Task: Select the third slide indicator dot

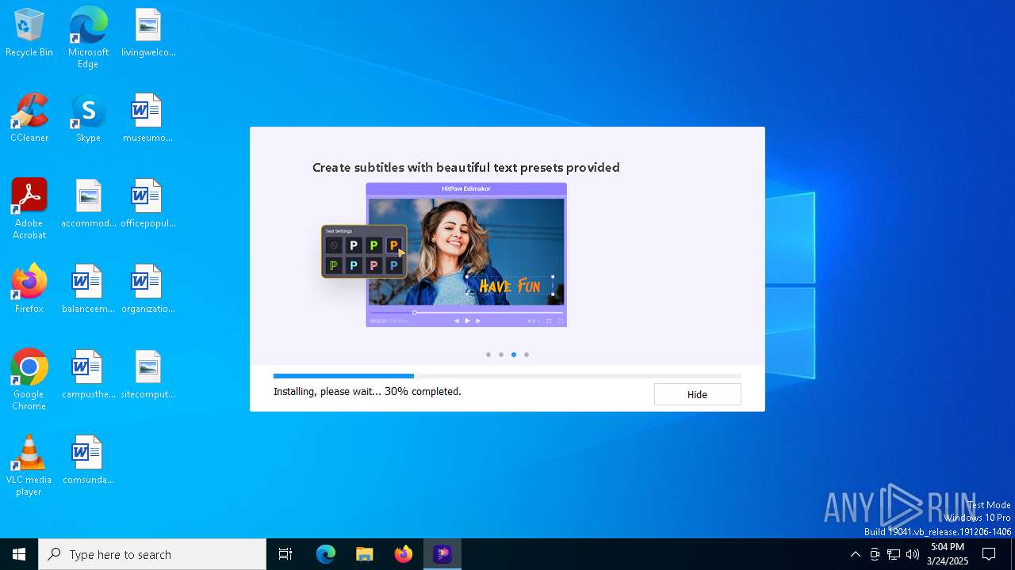Action: coord(514,355)
